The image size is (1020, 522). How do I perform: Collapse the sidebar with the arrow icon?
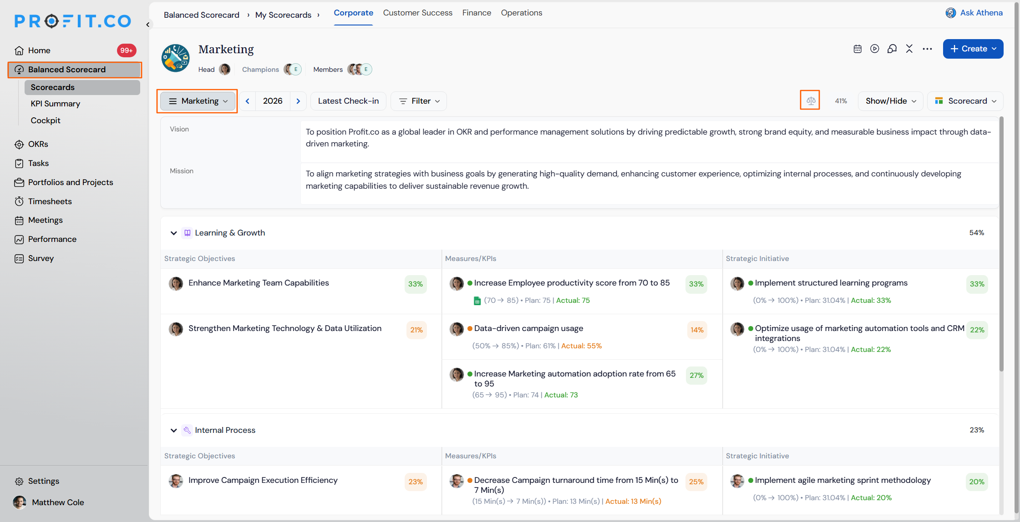point(148,25)
